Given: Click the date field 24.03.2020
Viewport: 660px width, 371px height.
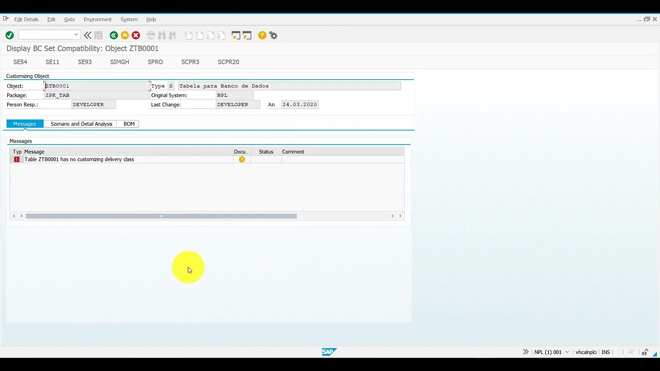Looking at the screenshot, I should (x=300, y=105).
